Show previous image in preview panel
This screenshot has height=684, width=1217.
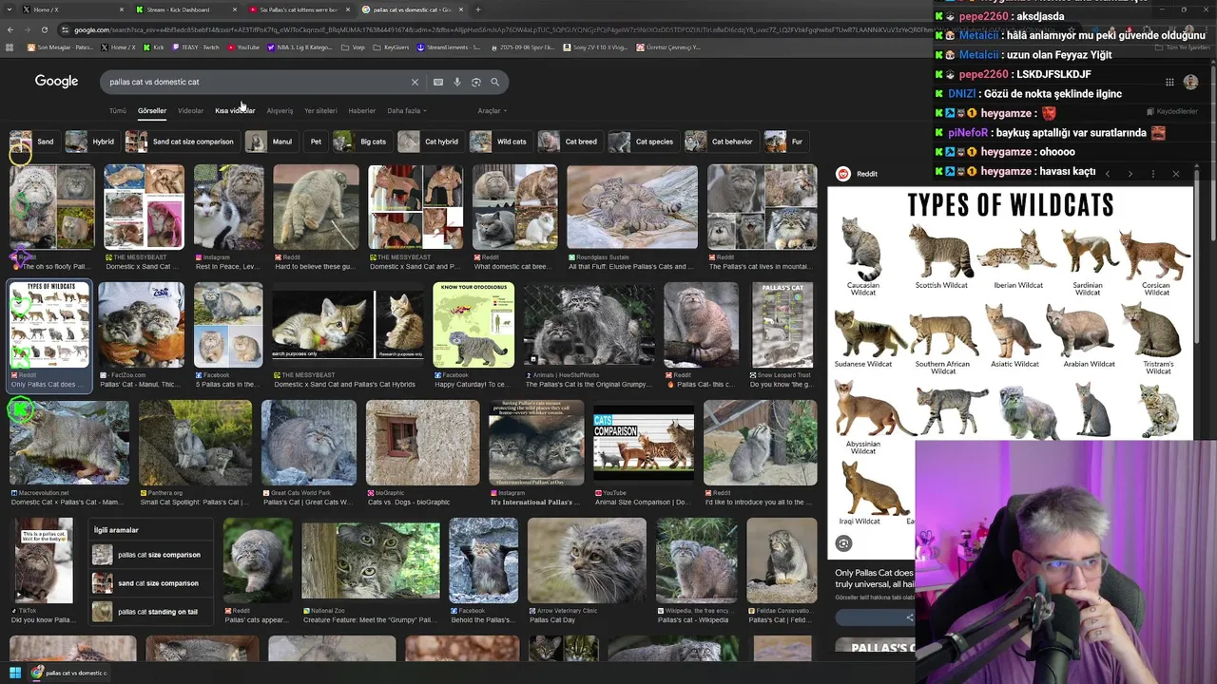click(1107, 174)
